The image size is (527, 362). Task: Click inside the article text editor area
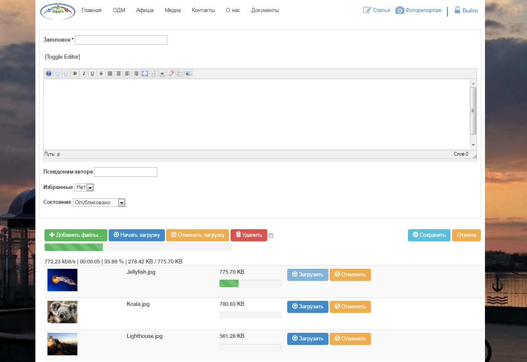[x=256, y=114]
